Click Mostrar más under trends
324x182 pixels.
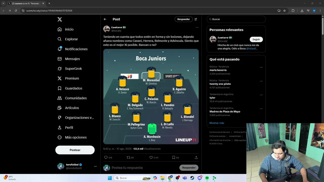pos(217,123)
